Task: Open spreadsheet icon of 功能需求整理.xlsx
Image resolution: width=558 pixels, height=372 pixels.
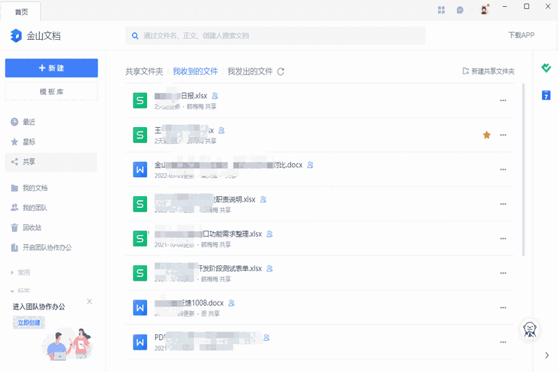Action: (x=140, y=239)
